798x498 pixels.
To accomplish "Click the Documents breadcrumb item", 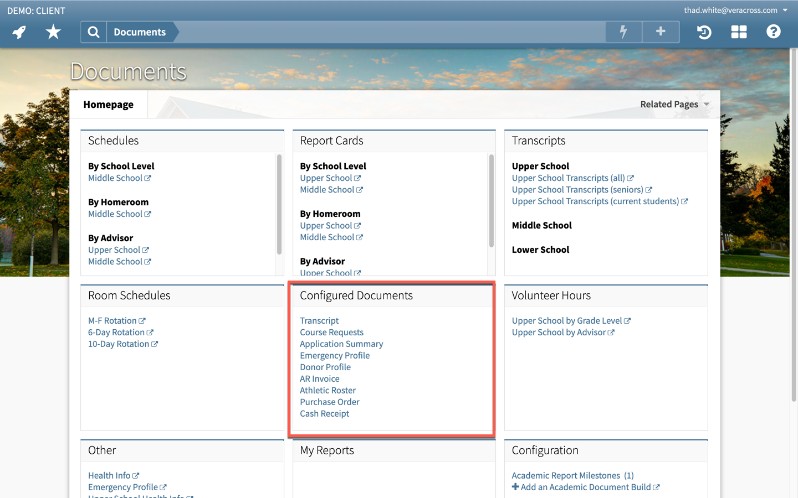I will pyautogui.click(x=140, y=32).
